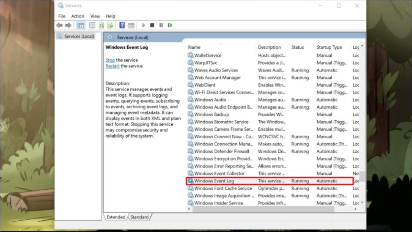
Task: Select the Windows Event Log service row
Action: [270, 181]
